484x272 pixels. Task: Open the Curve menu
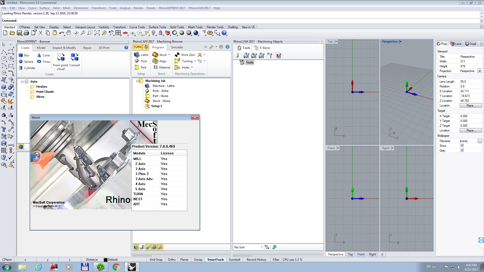point(32,8)
